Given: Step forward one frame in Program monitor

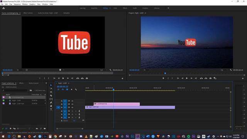Looking at the screenshot, I should [191, 78].
